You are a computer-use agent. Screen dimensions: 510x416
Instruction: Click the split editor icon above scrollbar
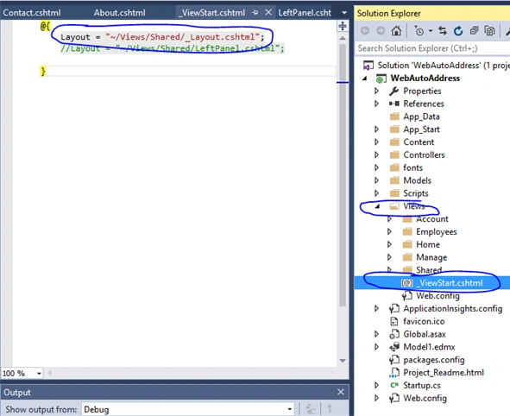pos(343,26)
